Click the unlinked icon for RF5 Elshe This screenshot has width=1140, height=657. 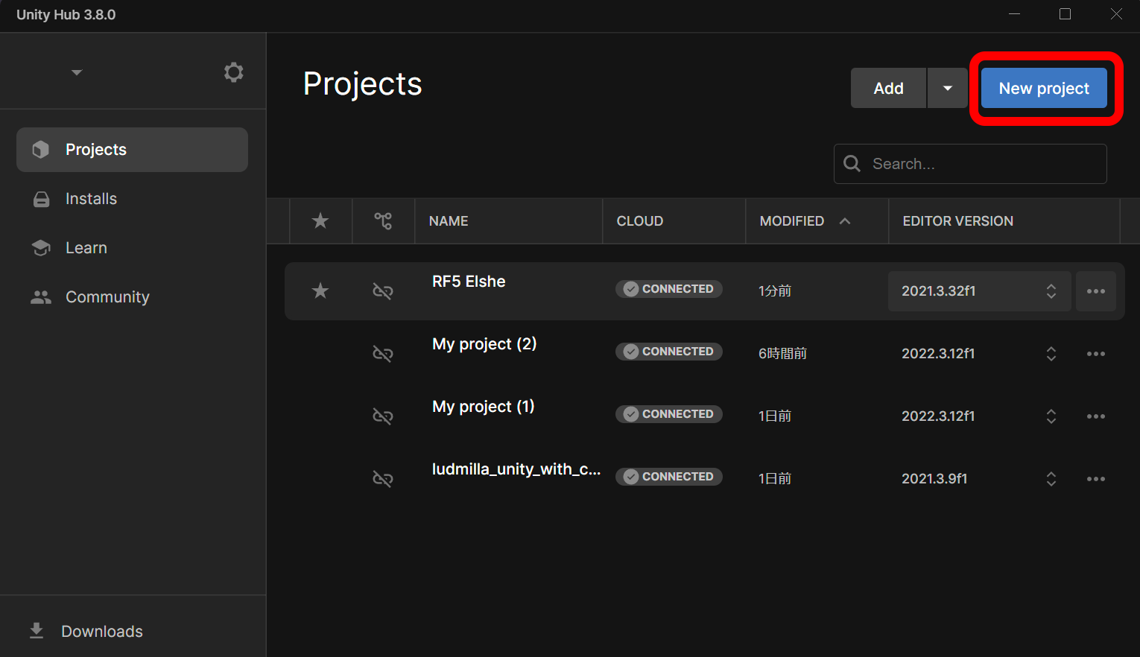(383, 291)
